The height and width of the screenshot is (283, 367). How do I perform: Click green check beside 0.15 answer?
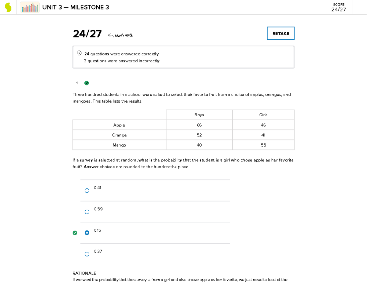tap(75, 233)
